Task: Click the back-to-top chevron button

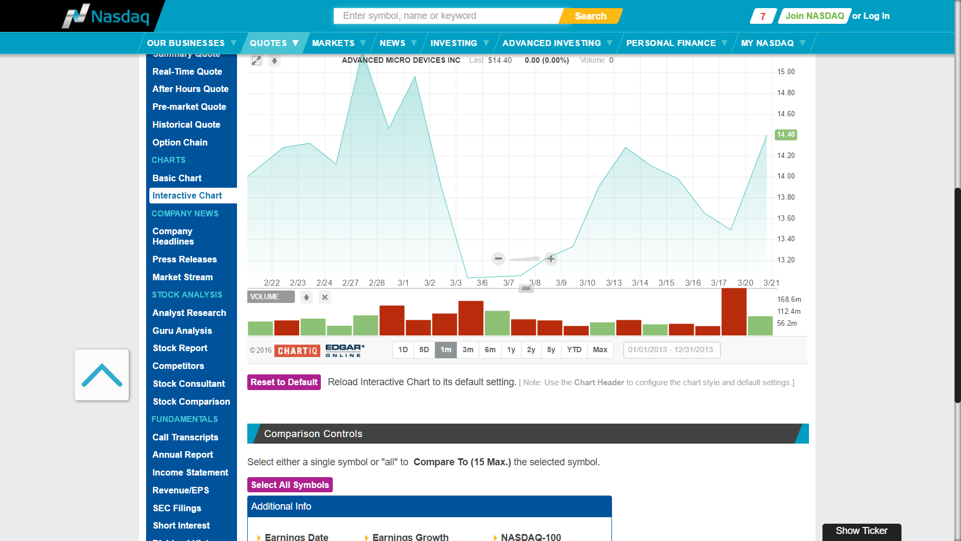Action: click(102, 375)
